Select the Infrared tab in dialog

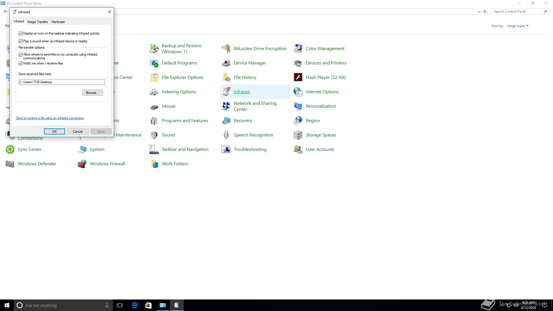coord(19,21)
